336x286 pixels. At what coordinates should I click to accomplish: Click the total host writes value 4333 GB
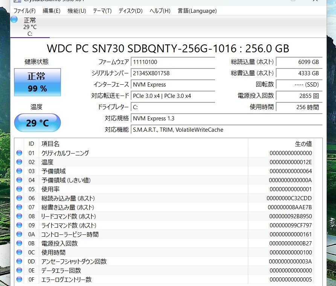(299, 73)
